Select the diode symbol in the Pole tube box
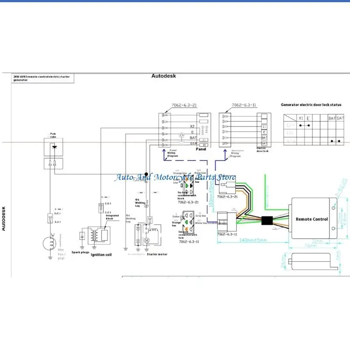The height and width of the screenshot is (350, 350). (54, 147)
